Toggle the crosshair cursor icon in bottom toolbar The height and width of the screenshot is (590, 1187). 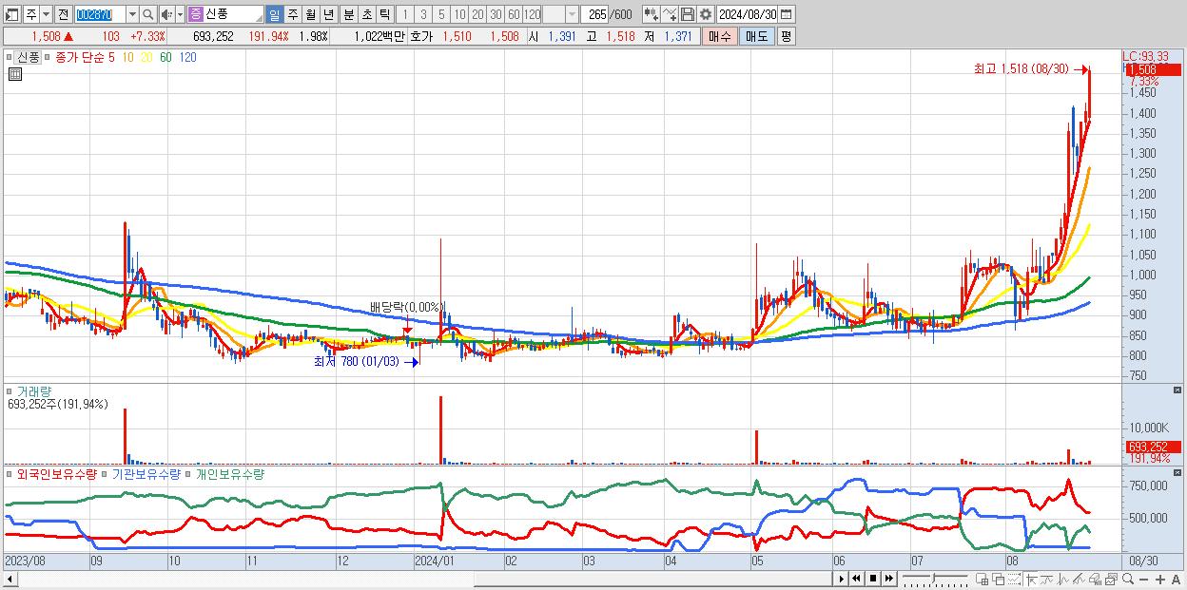1032,580
